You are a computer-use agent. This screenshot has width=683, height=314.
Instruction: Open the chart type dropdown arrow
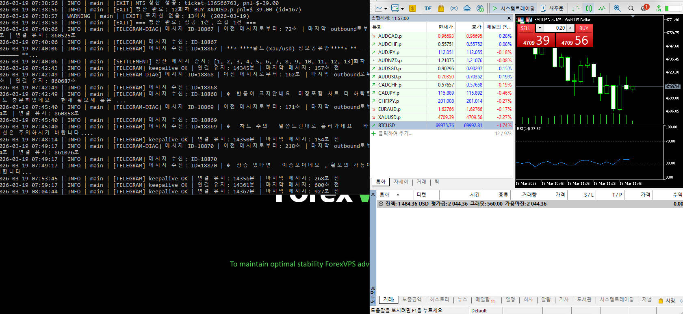coord(386,8)
